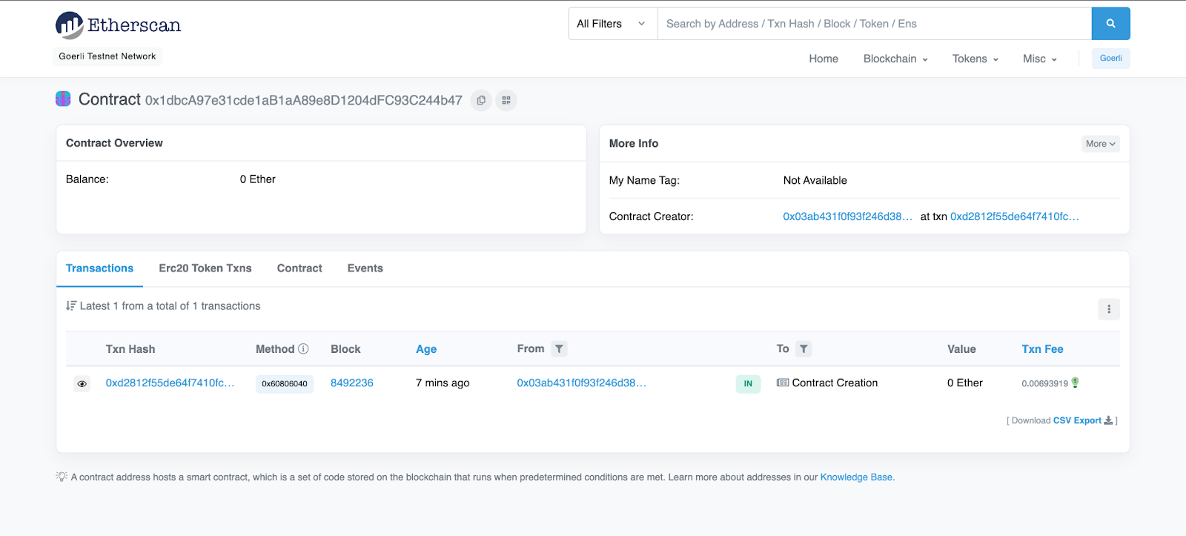Open the three-dot options menu
This screenshot has width=1186, height=536.
click(1109, 309)
